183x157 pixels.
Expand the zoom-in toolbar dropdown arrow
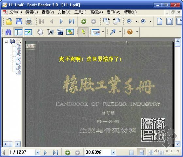point(151,21)
